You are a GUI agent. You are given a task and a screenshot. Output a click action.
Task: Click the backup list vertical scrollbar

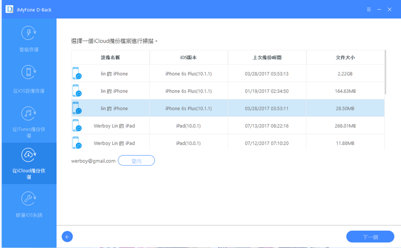pyautogui.click(x=385, y=72)
